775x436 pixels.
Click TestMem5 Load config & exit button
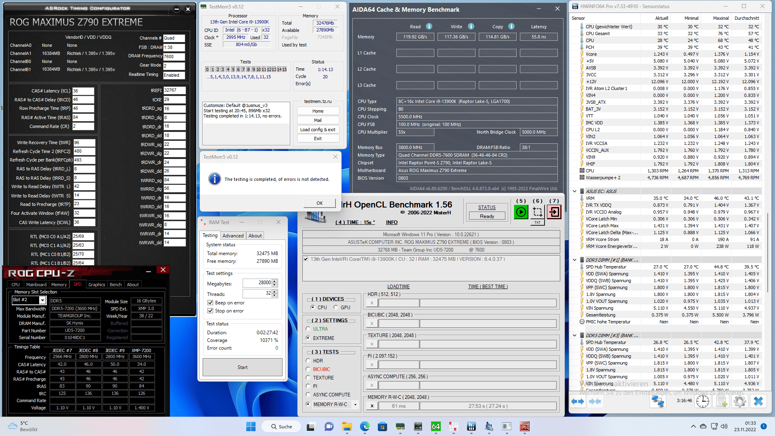coord(318,130)
